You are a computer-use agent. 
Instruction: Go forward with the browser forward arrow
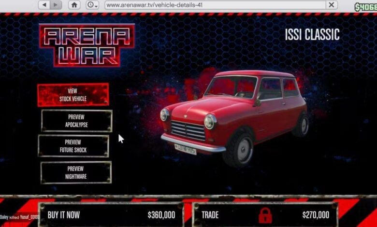(x=56, y=5)
